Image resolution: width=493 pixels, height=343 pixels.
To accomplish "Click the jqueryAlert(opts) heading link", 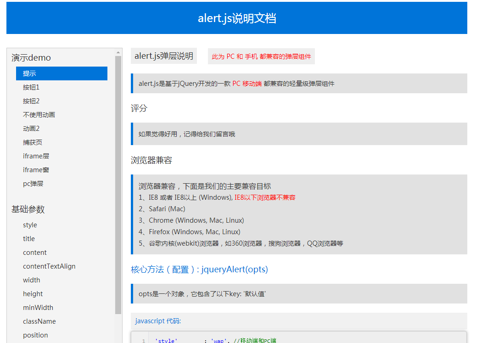I will (x=234, y=270).
